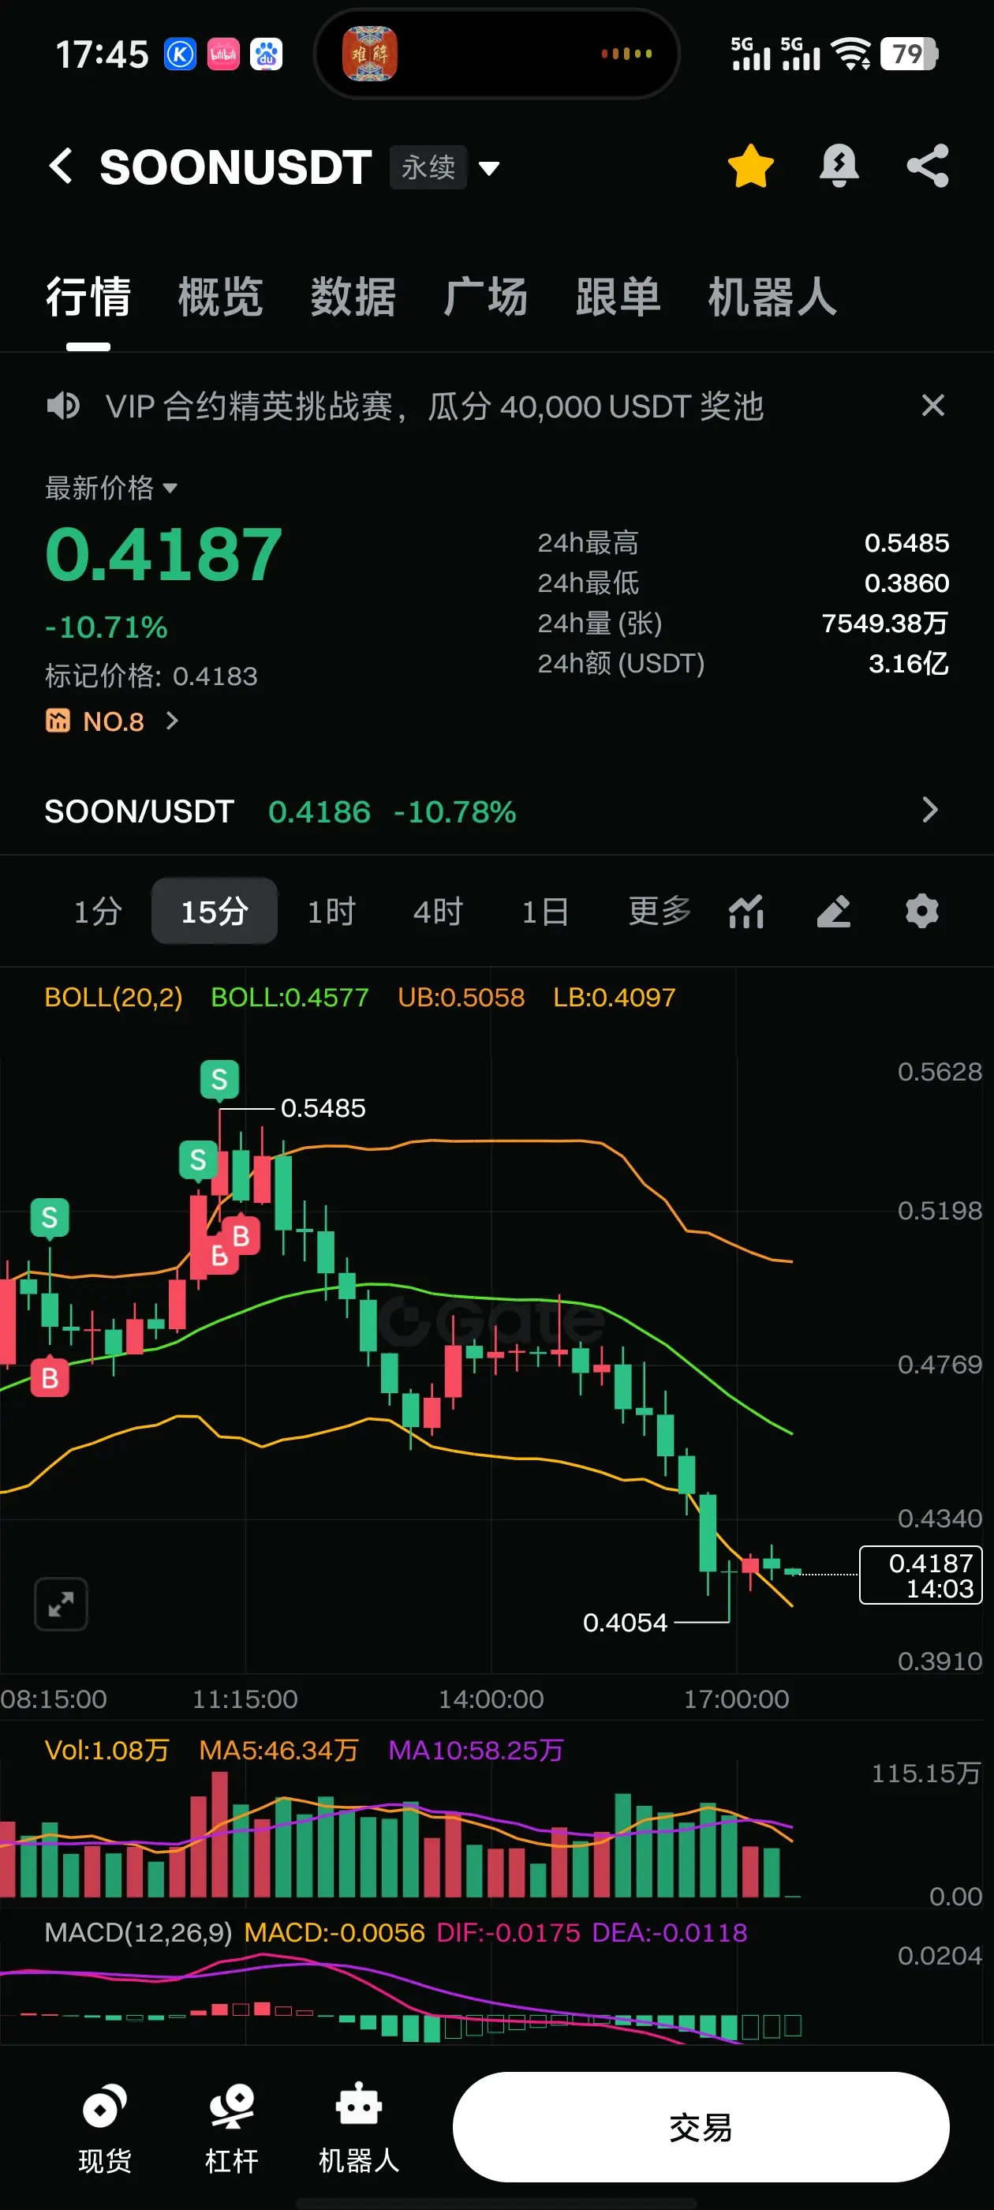Screen dimensions: 994x2210
Task: Open the 机器人 bot shortcut in bottom bar
Action: (x=358, y=2128)
